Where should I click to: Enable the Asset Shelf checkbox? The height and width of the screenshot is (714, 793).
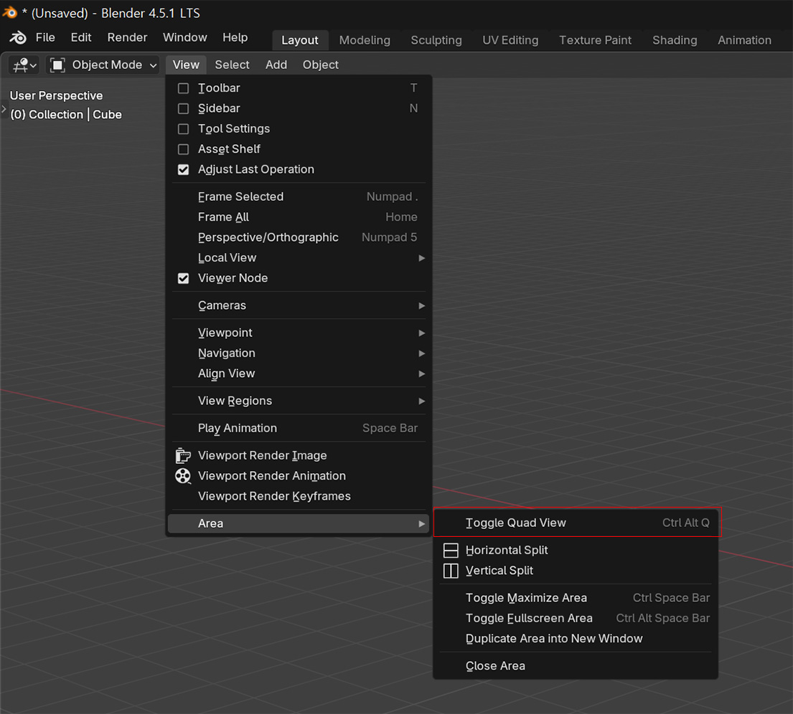click(184, 149)
